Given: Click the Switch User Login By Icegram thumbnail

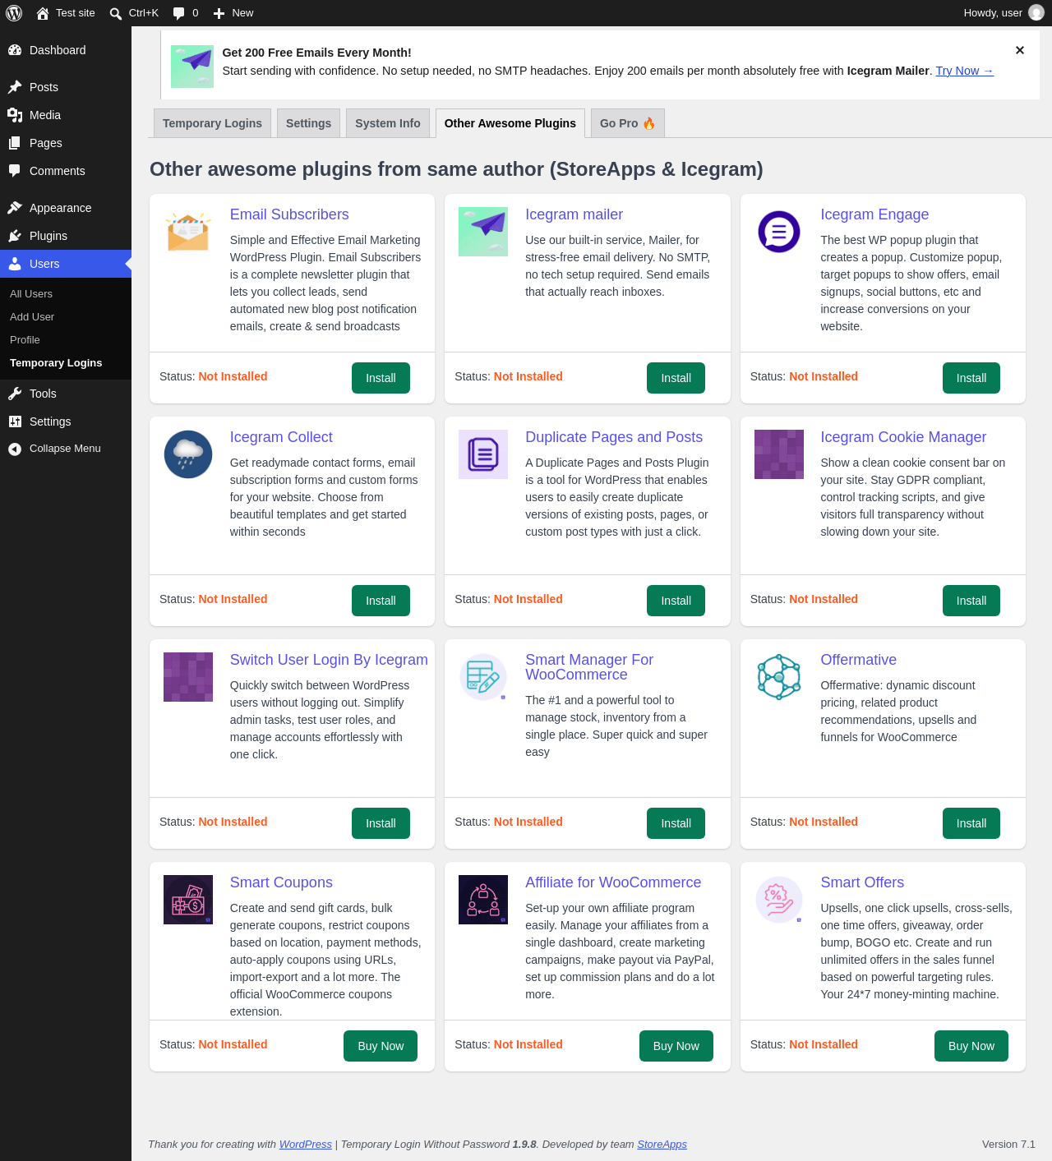Looking at the screenshot, I should click(188, 677).
